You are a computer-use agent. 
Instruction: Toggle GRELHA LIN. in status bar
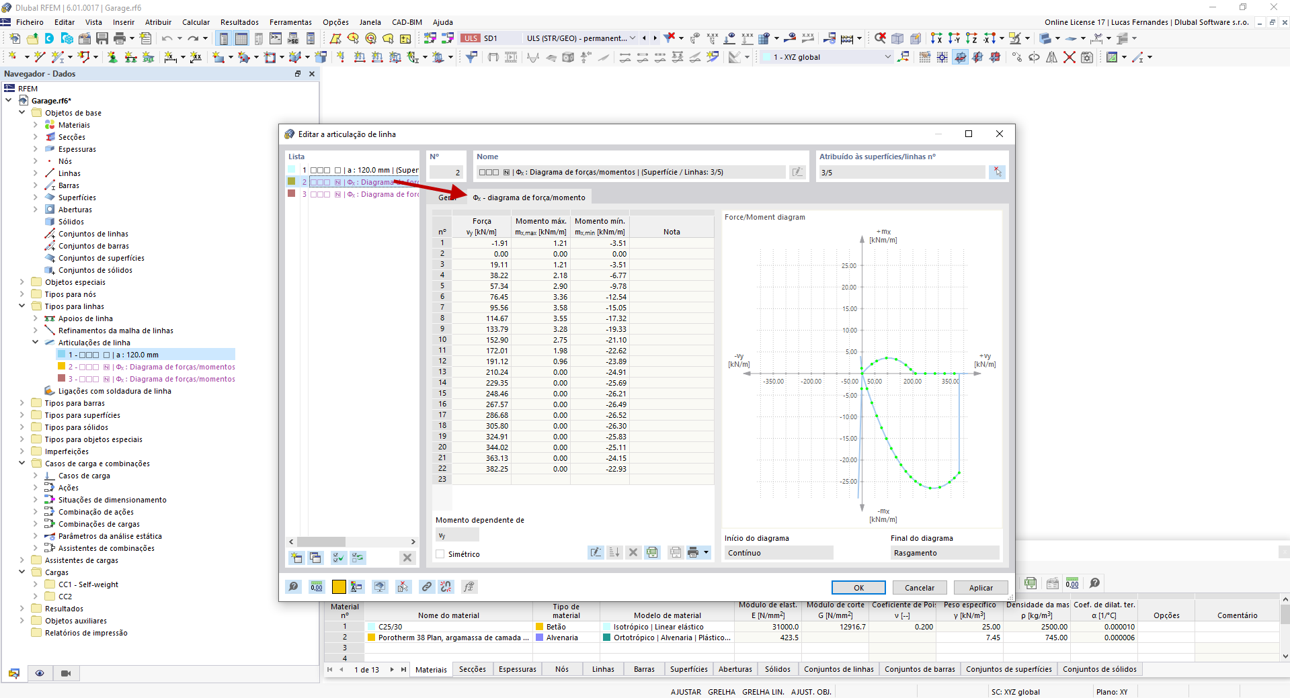763,692
